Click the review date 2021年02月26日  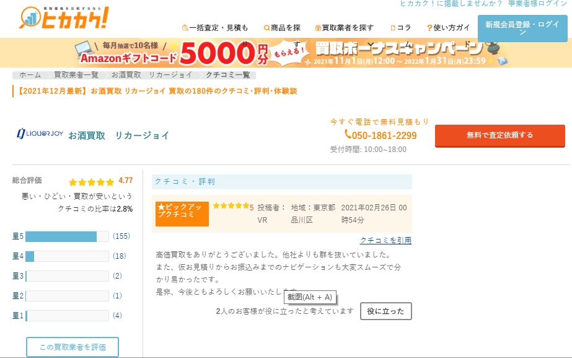(x=374, y=213)
